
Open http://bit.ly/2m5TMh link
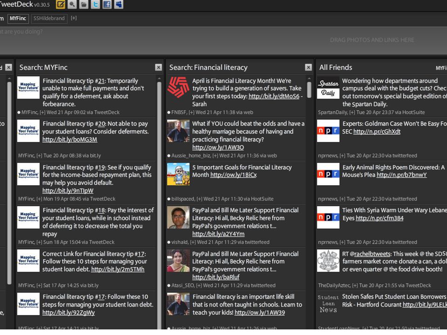tap(118, 269)
